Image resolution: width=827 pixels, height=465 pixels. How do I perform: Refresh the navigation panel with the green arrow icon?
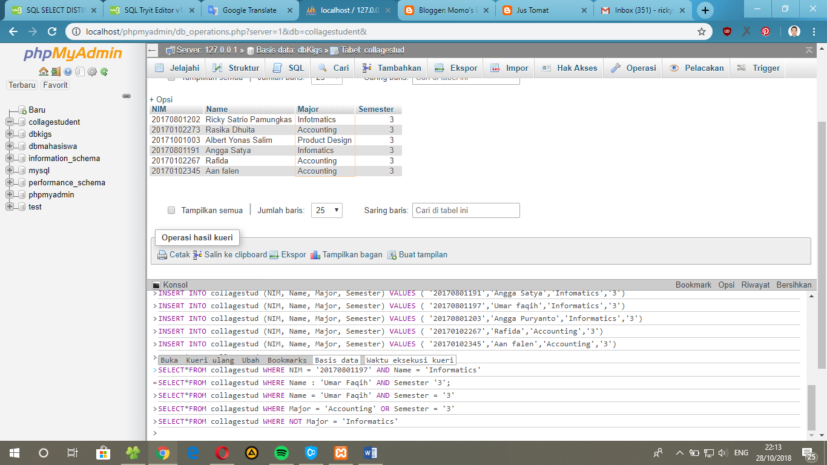click(104, 71)
